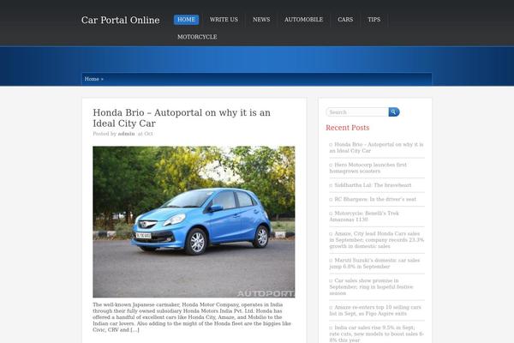Open recent post Honda Brio Ideal City Car
The width and height of the screenshot is (514, 343).
(x=376, y=147)
